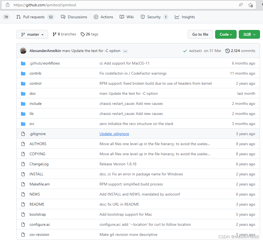Open the Pull requests tab
This screenshot has width=263, height=241.
[x=35, y=17]
